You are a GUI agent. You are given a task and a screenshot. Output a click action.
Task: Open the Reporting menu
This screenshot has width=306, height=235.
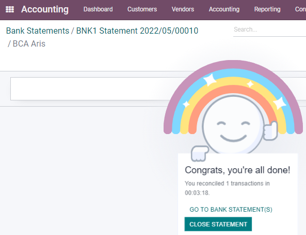(267, 9)
